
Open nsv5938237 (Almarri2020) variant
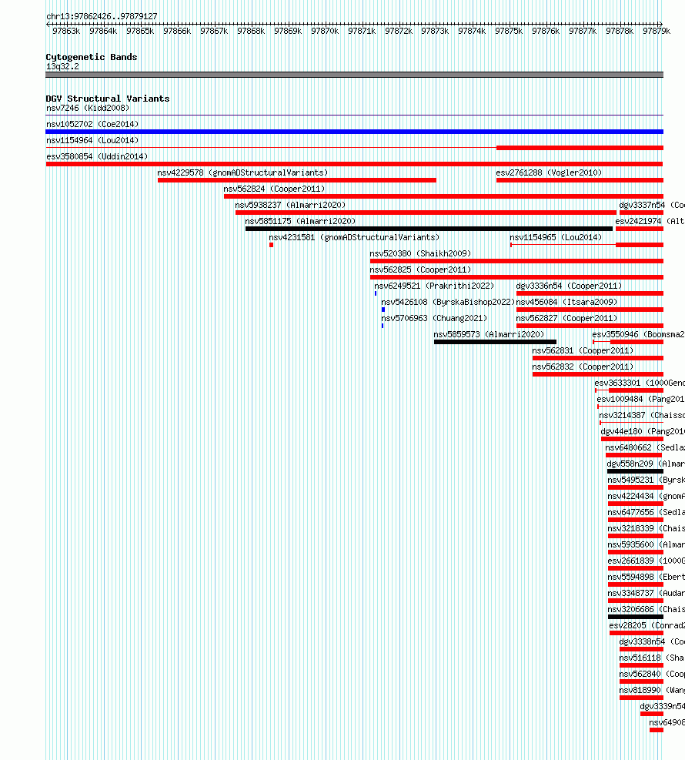(x=290, y=205)
